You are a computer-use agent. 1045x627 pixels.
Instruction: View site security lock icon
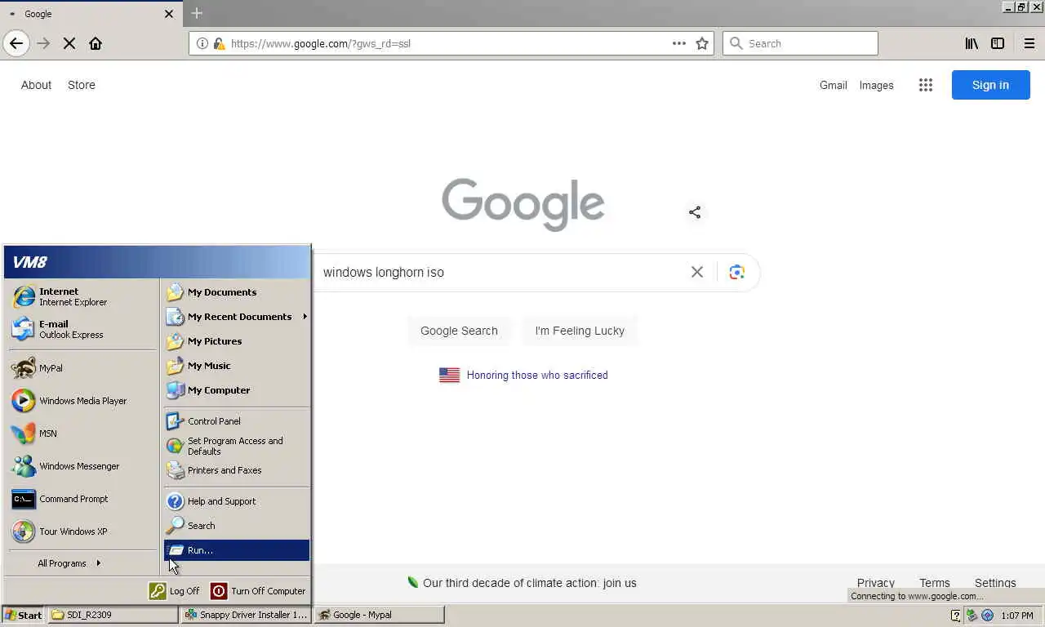tap(219, 43)
